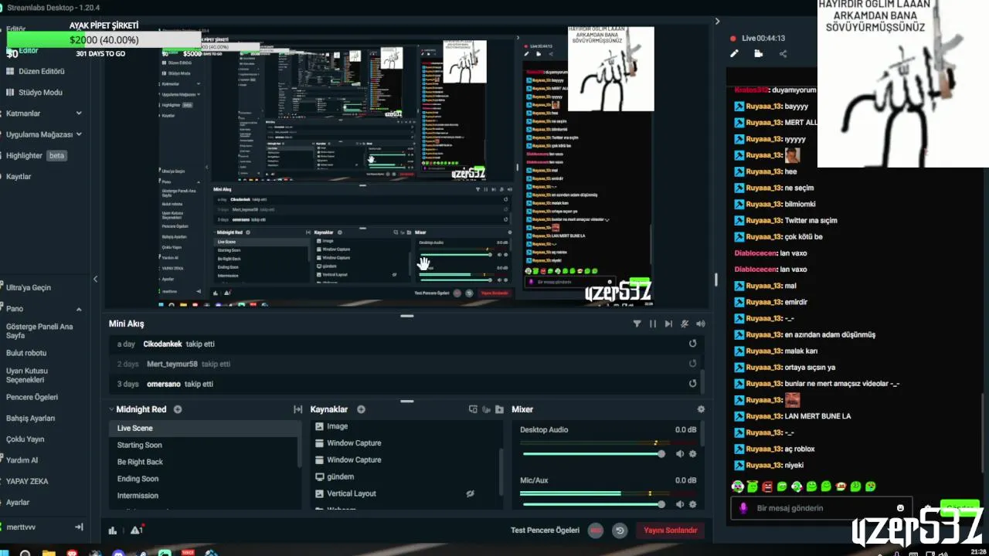Open Yardım AI
Image resolution: width=989 pixels, height=556 pixels.
(22, 460)
